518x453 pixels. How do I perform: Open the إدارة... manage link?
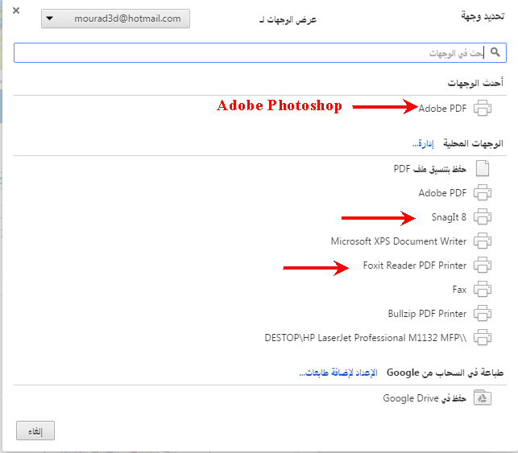423,143
